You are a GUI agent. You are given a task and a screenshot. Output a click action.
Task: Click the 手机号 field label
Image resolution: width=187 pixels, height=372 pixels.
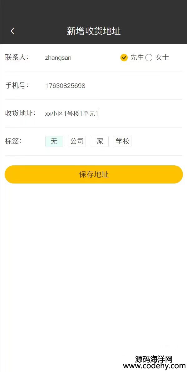pyautogui.click(x=17, y=86)
